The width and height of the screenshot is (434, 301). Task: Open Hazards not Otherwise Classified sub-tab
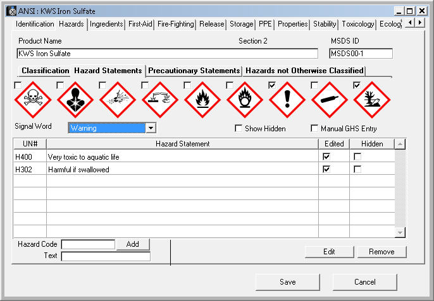click(304, 71)
